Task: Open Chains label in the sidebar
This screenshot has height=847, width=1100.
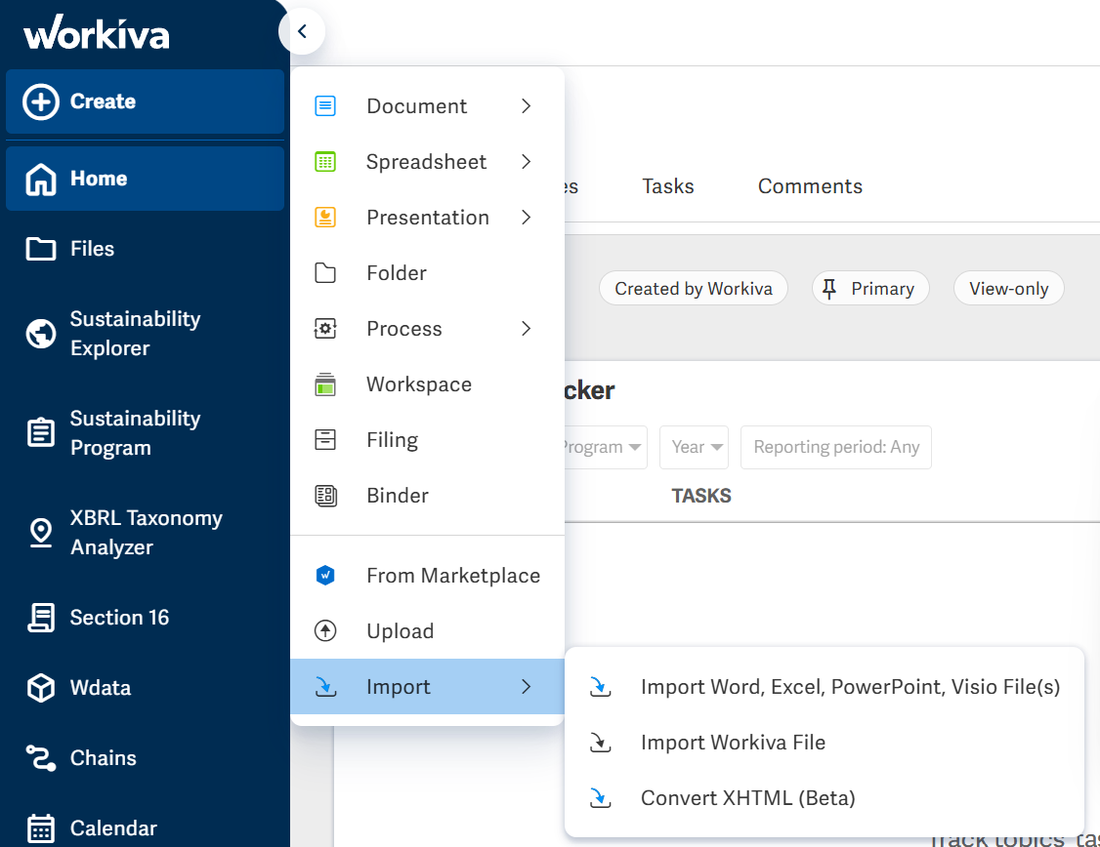Action: pos(104,758)
